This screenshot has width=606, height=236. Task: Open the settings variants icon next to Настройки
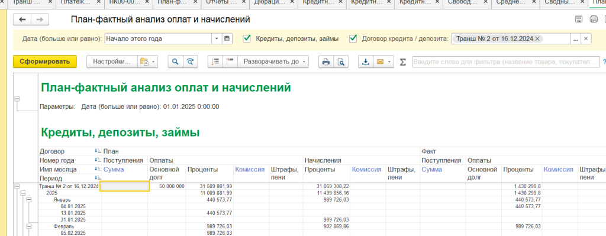144,62
